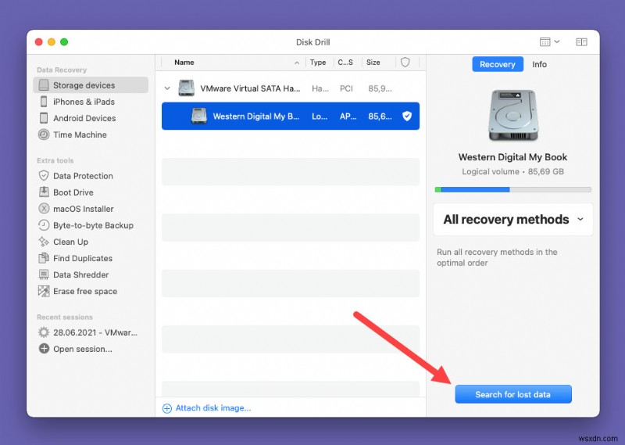
Task: Click the 85,9... size cell of the VMware row
Action: (x=380, y=88)
